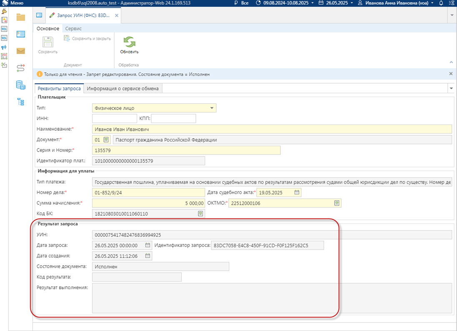Image resolution: width=457 pixels, height=331 pixels.
Task: Open the notebook warning log icon
Action: (4, 20)
